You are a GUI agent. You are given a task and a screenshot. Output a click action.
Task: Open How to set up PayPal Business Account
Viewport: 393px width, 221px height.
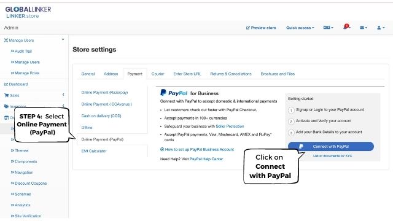click(200, 150)
